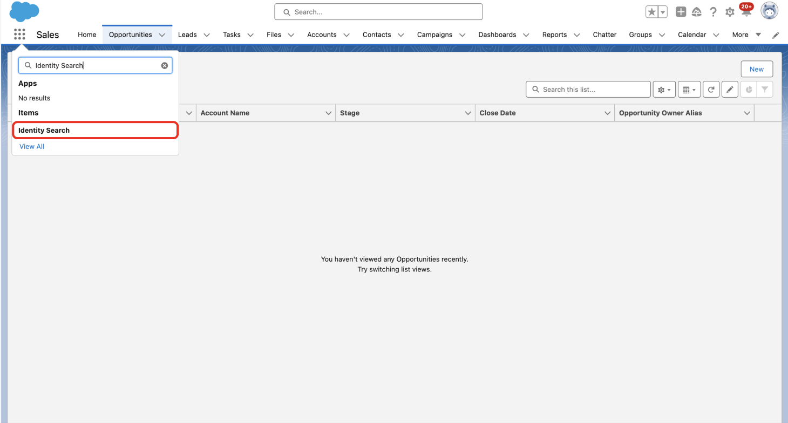The height and width of the screenshot is (423, 788).
Task: Expand the Reports tab chevron
Action: 577,35
